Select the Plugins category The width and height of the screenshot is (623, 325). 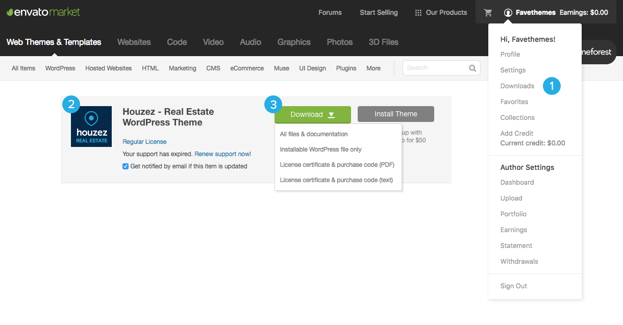pos(346,68)
